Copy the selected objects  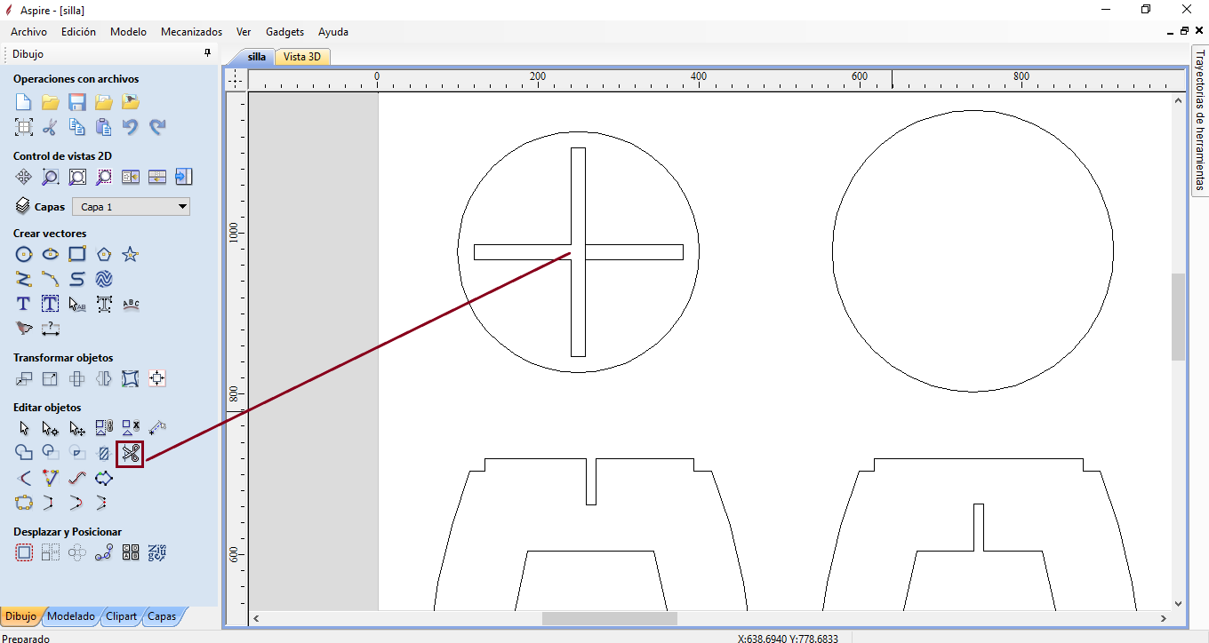[77, 127]
